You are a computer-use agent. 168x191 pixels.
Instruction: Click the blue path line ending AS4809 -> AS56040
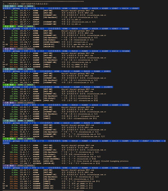[72, 168]
